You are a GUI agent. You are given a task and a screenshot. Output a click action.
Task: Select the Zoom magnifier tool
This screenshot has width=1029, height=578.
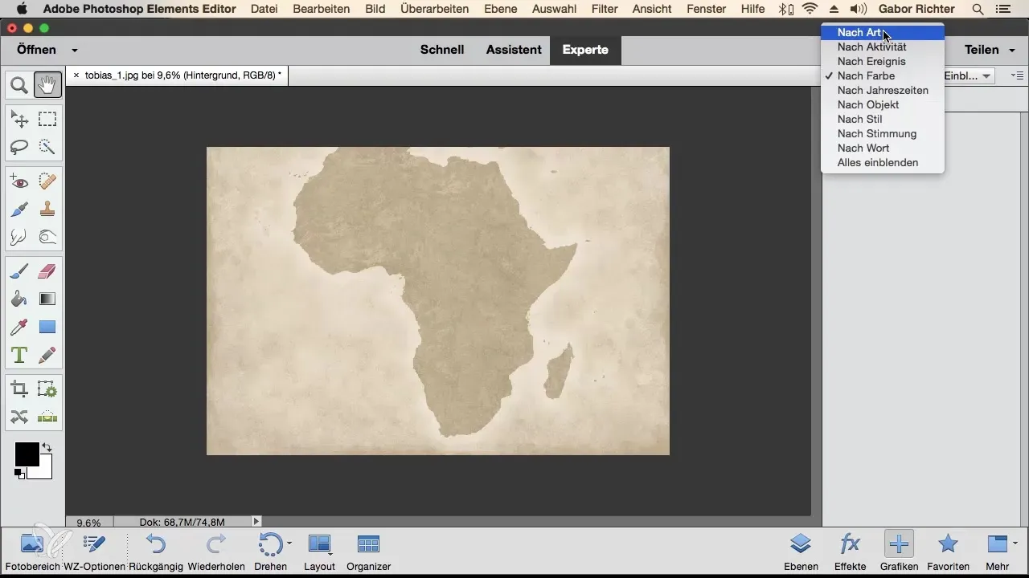point(19,85)
